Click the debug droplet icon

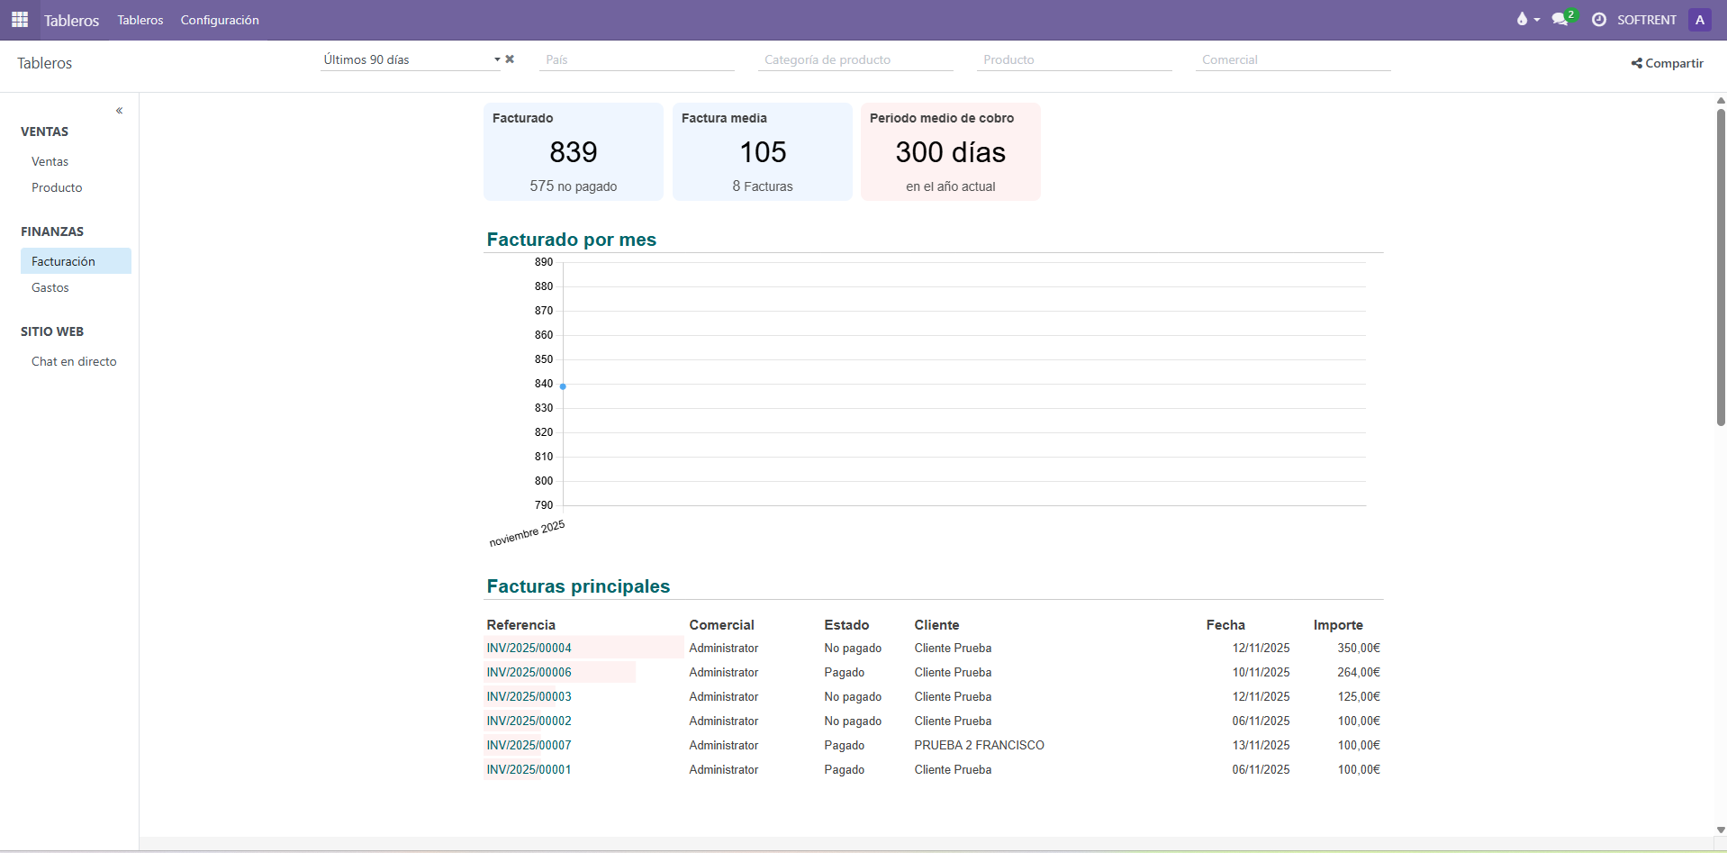pos(1522,20)
